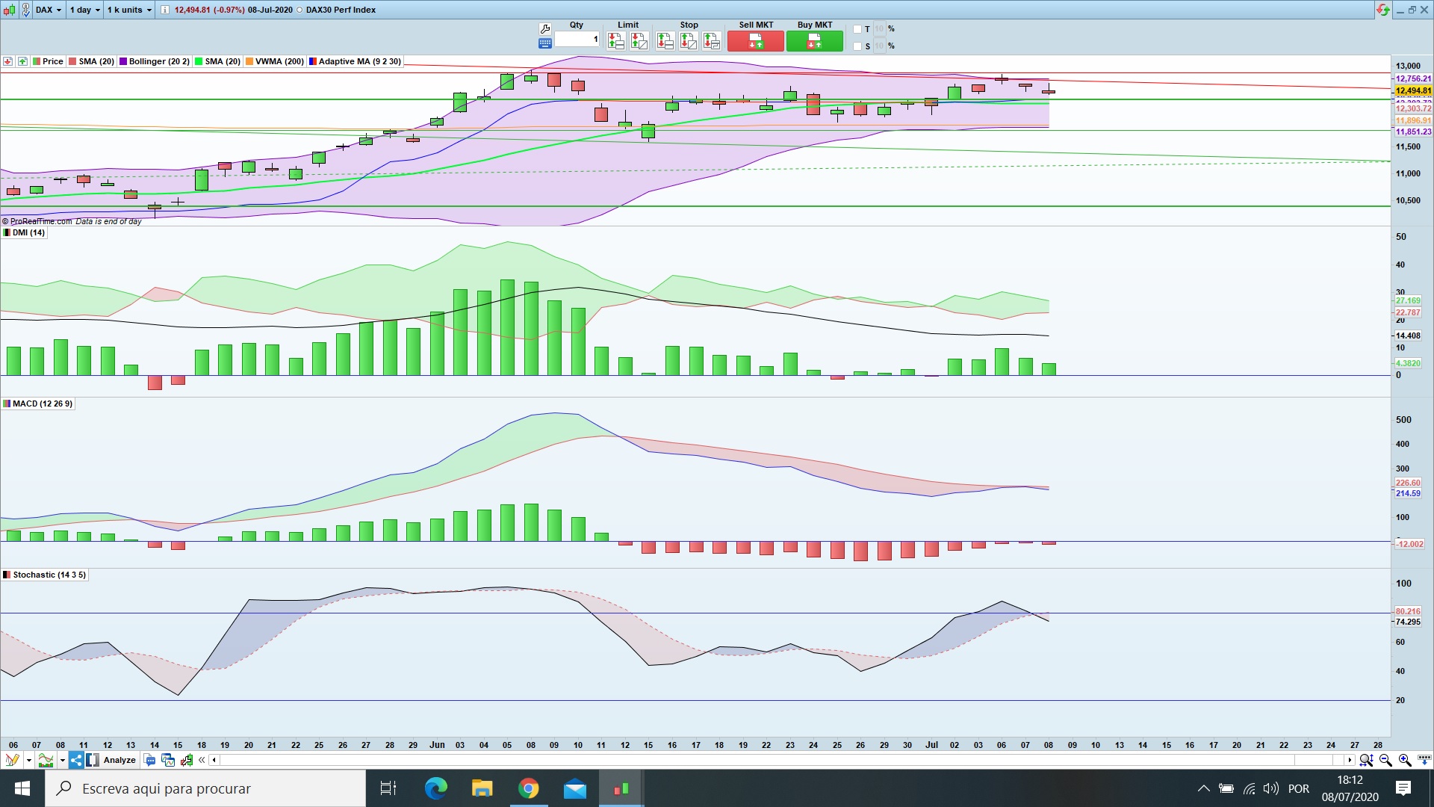Open the 1 day timeframe dropdown
The image size is (1434, 807).
pos(84,10)
